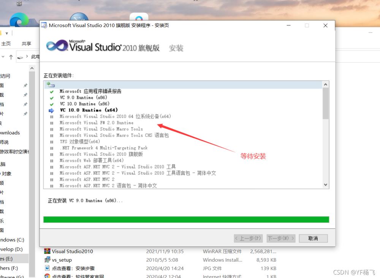Viewport: 380px width, 278px height.
Task: Open the 主页 tab in File Explorer
Action: (6, 44)
